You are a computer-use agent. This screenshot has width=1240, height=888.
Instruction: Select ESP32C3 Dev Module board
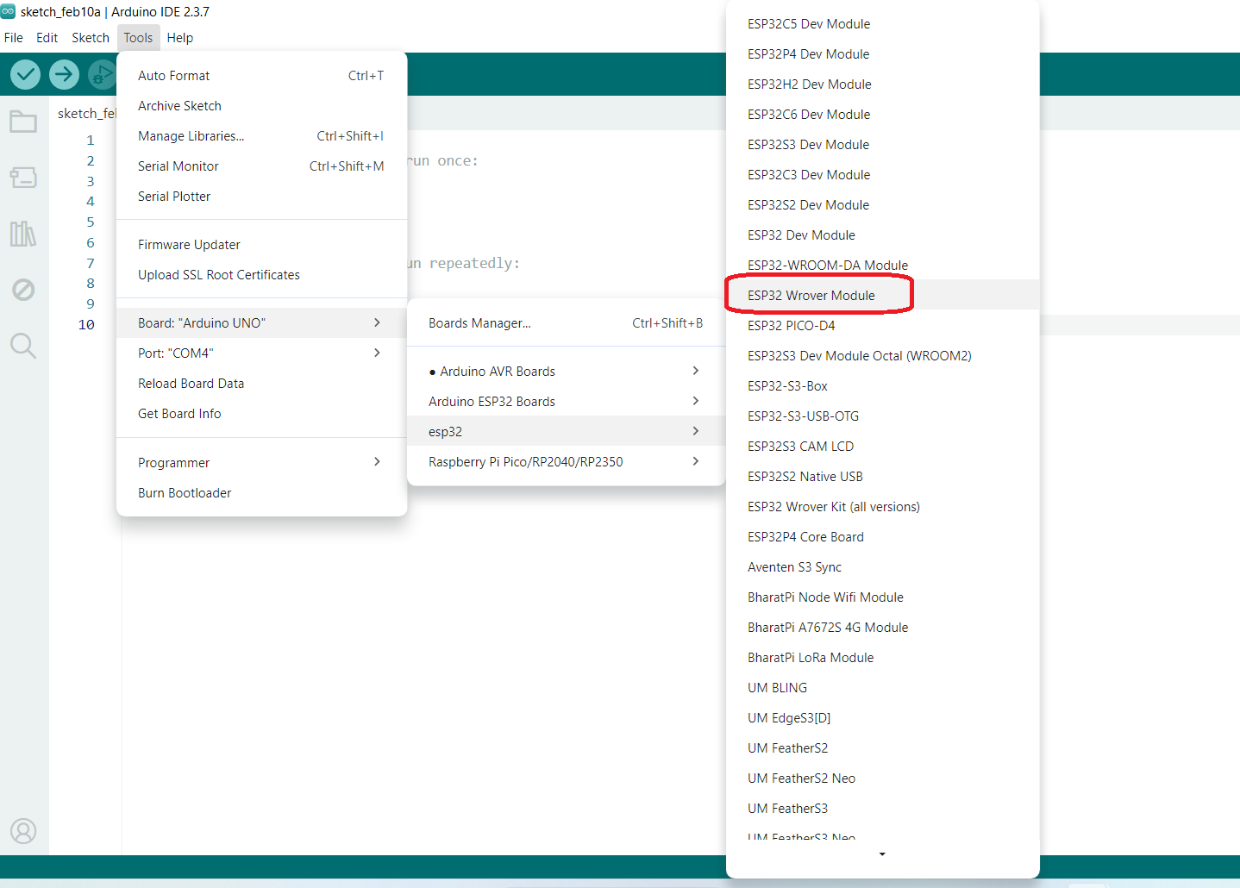pos(883,175)
